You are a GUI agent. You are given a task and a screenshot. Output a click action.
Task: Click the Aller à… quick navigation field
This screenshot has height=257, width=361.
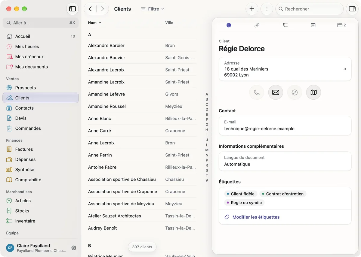(x=41, y=23)
